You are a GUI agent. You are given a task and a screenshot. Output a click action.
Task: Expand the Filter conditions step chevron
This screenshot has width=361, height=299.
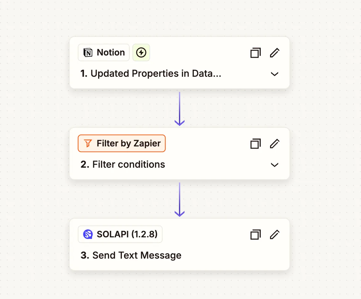point(274,165)
